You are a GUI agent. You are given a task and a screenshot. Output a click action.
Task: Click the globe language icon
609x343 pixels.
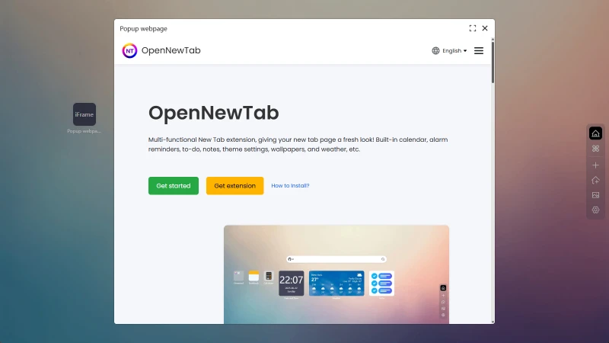(435, 50)
